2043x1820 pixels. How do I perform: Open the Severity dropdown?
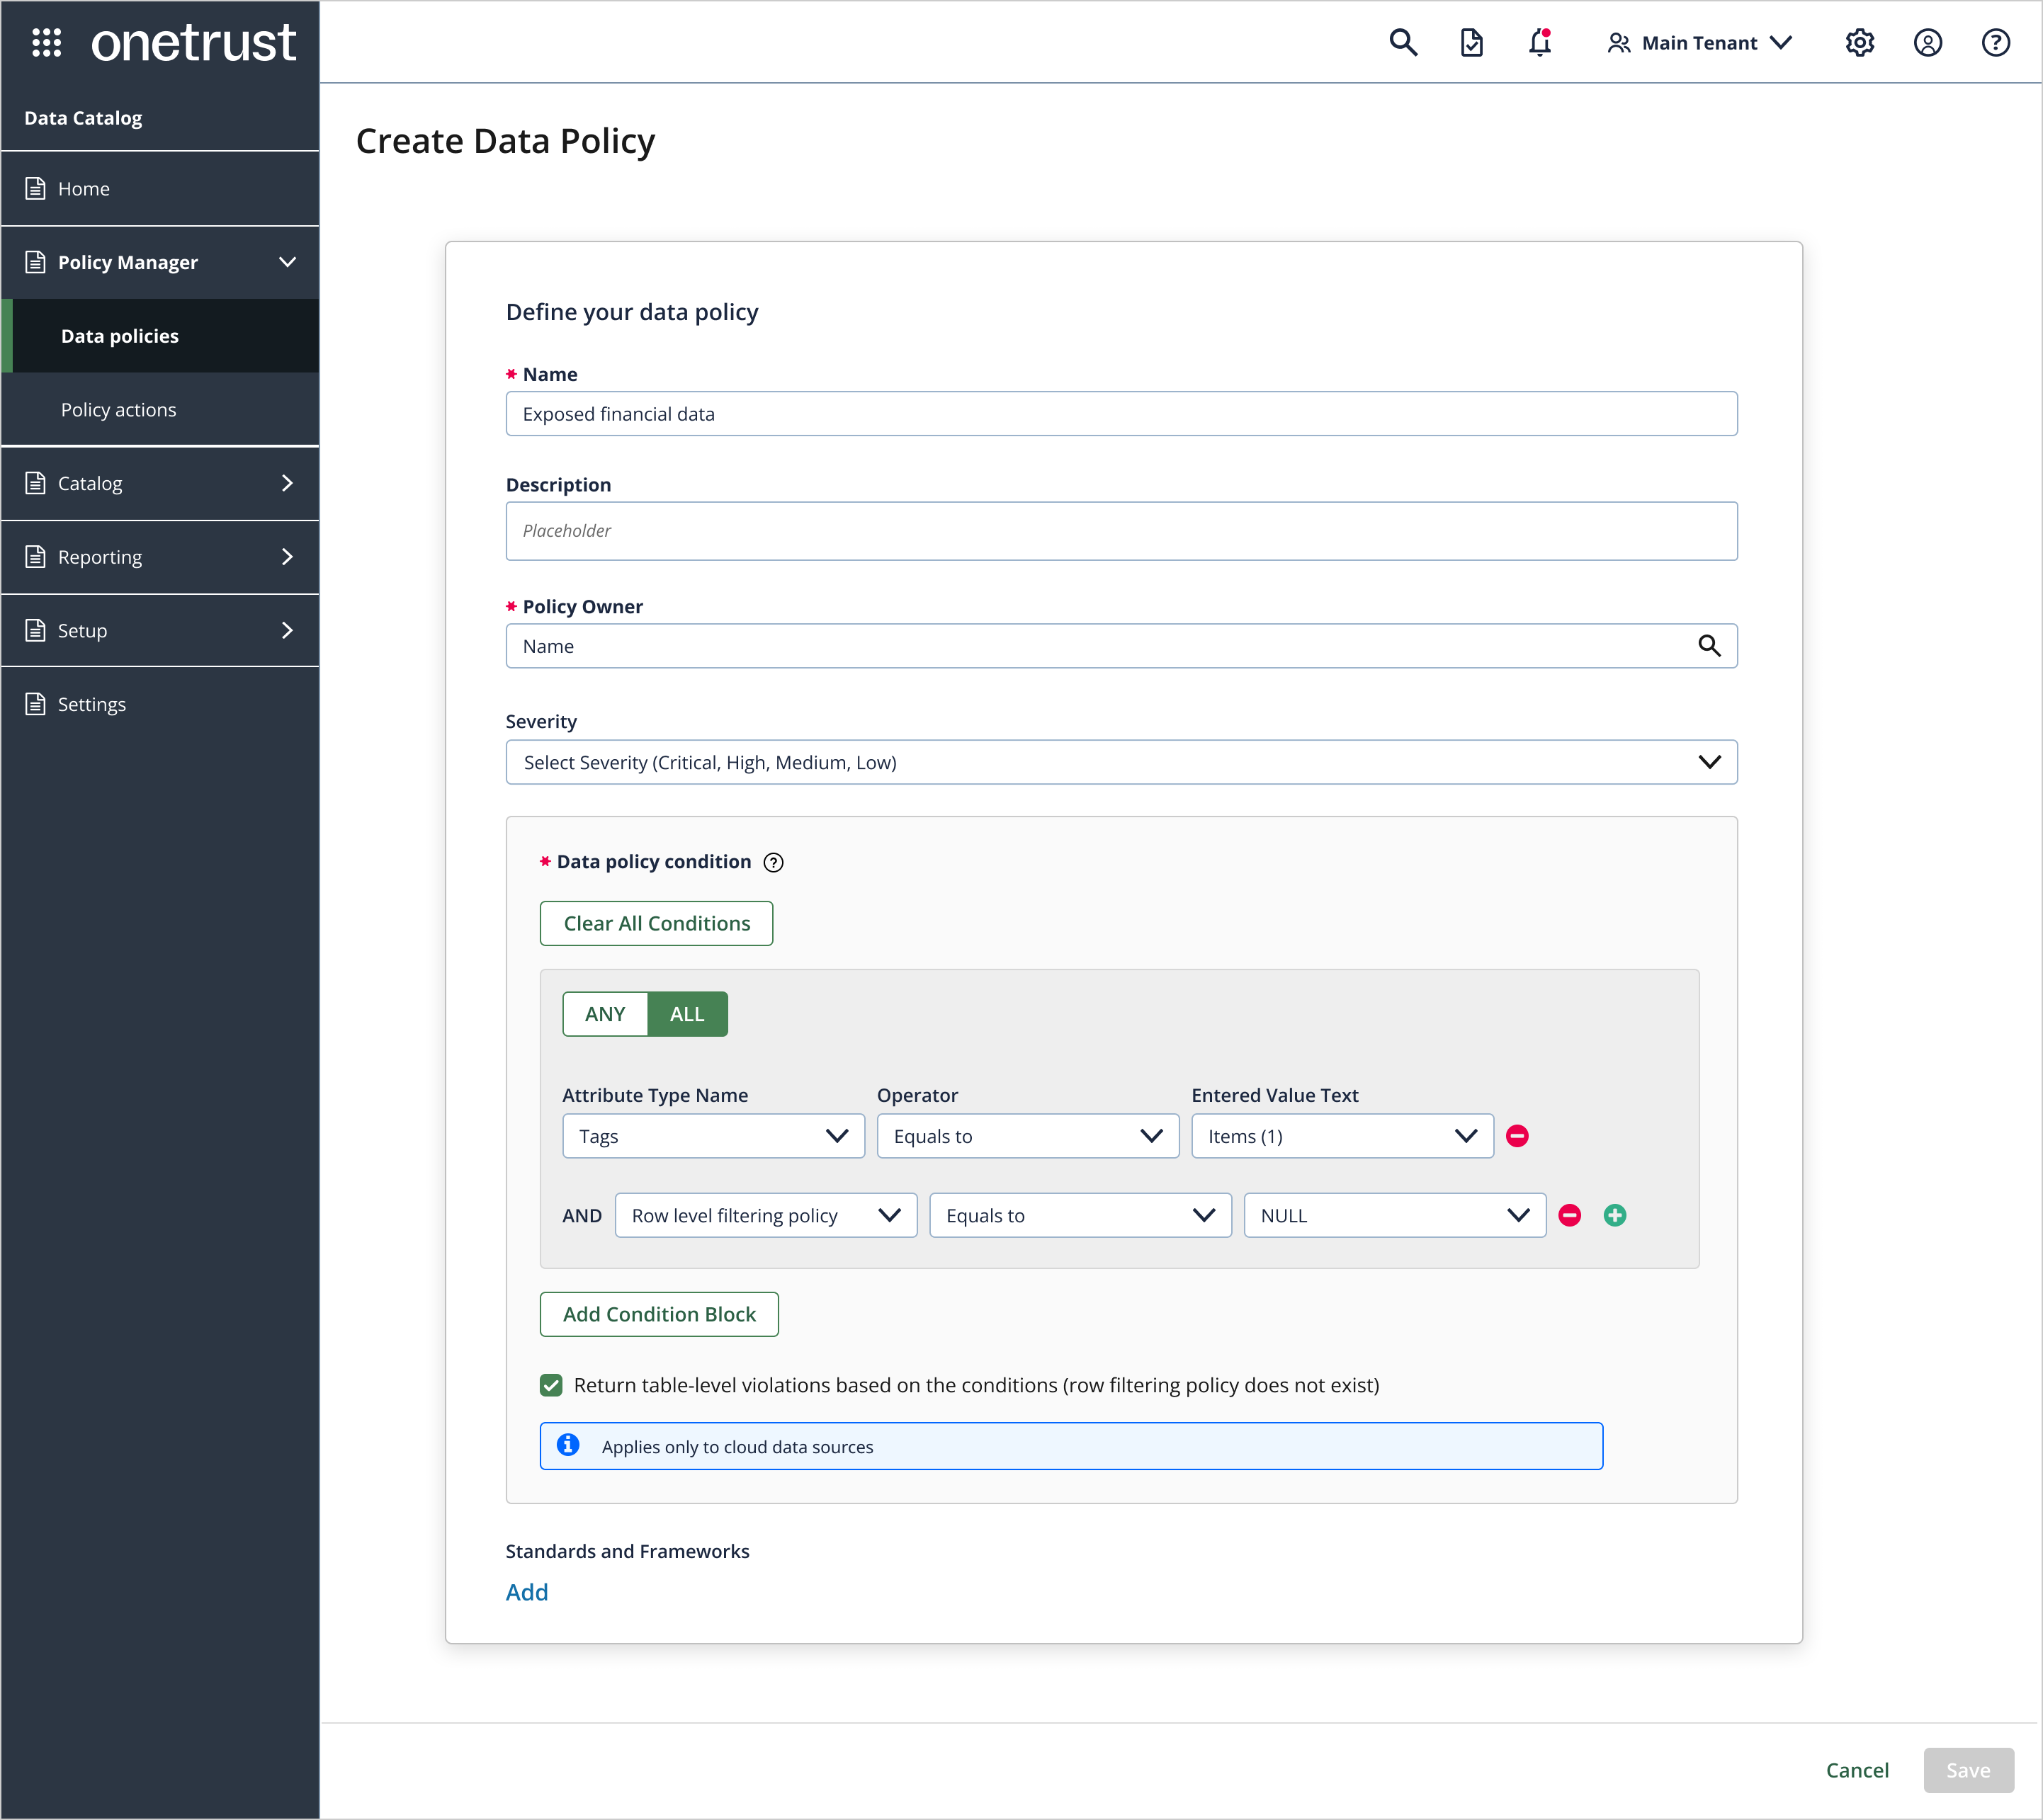1119,761
